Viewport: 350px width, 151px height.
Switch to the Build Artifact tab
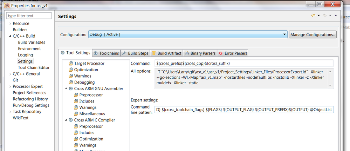click(166, 53)
